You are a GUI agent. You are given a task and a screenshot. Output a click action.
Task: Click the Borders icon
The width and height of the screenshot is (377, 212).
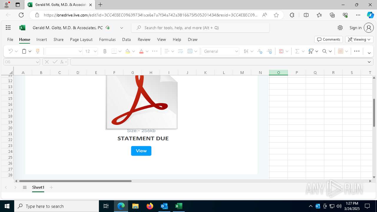click(114, 51)
